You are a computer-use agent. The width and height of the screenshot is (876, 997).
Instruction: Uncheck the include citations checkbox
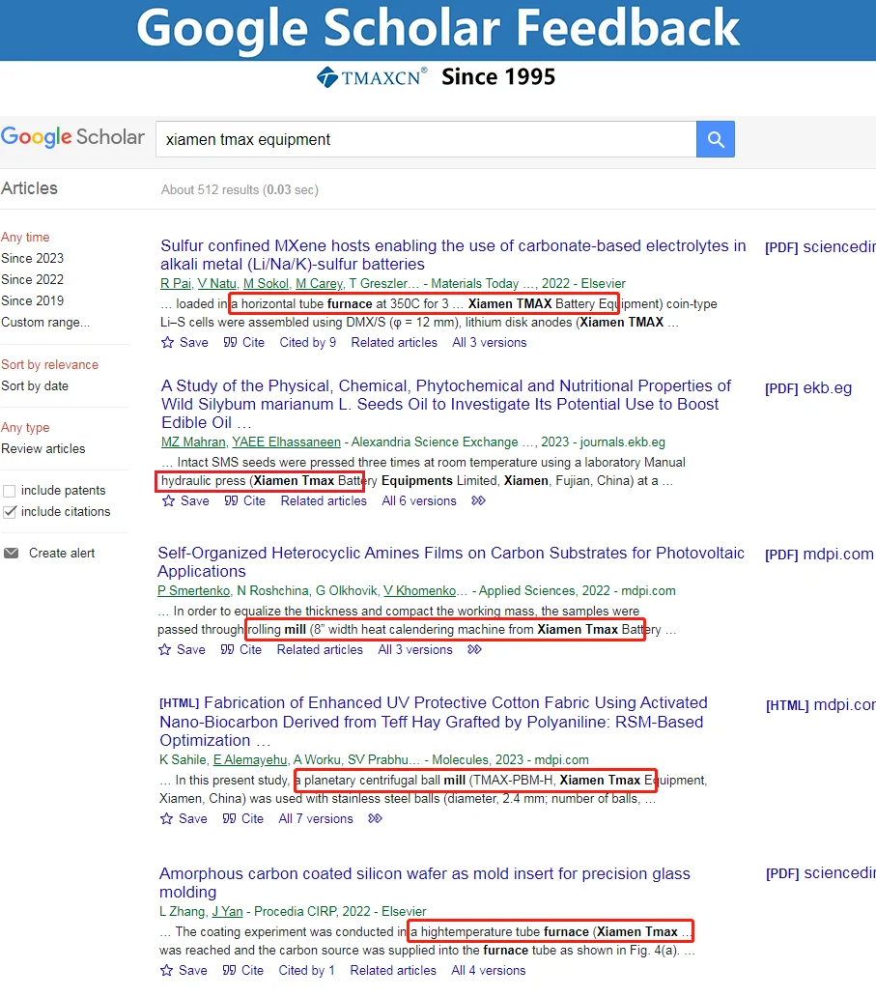tap(10, 512)
